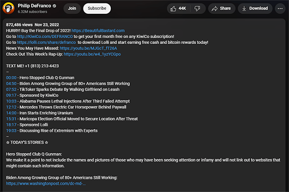This screenshot has width=289, height=192.
Task: Skip to 12:12 Mercedes timestamp
Action: click(x=11, y=107)
